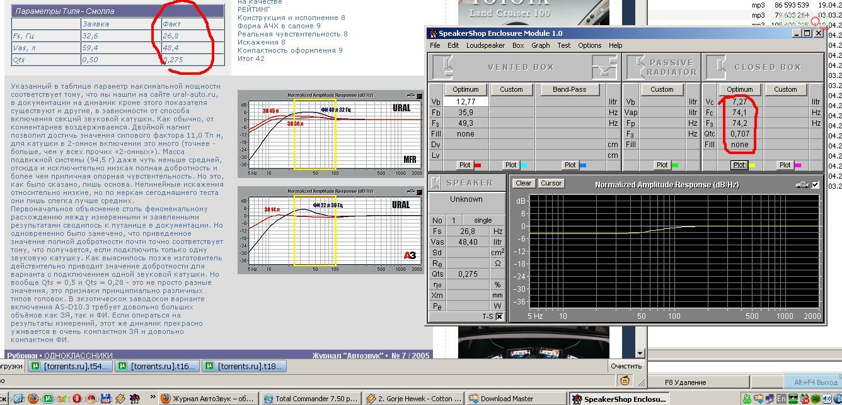Click the Fs value 26,8 in Speaker panel
The width and height of the screenshot is (842, 405).
pos(467,231)
